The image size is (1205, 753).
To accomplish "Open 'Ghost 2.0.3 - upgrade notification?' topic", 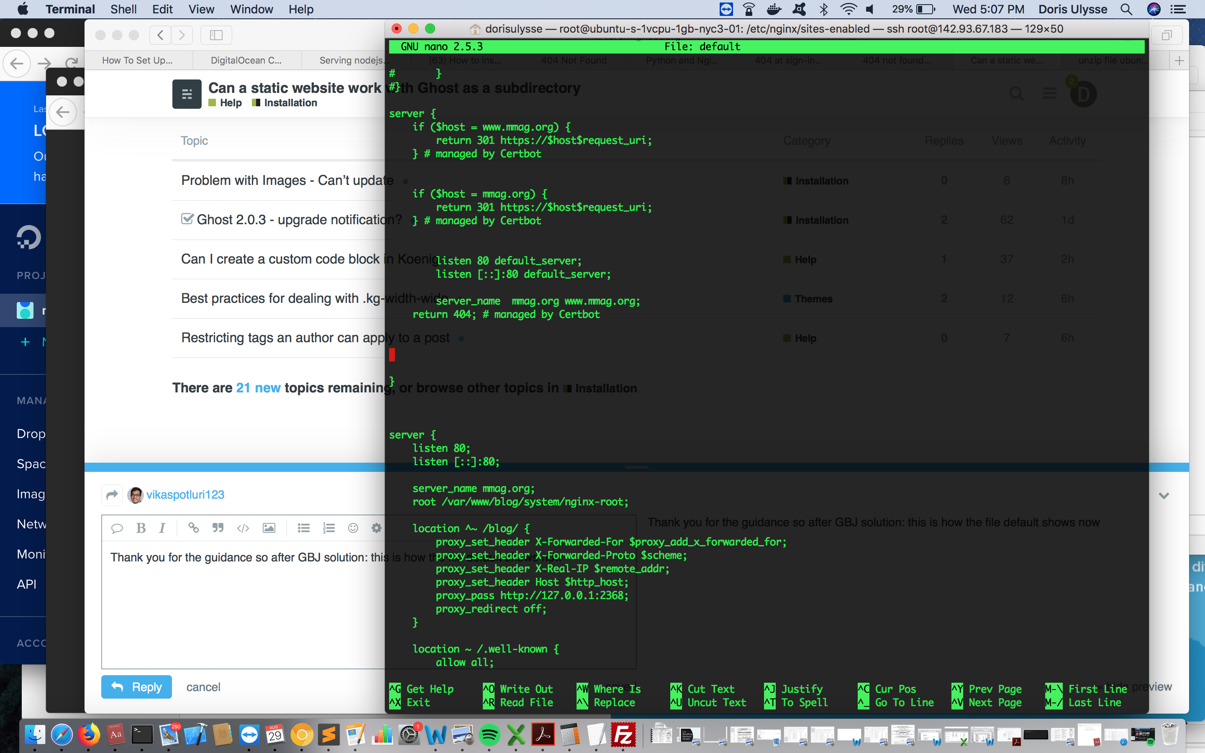I will (299, 220).
